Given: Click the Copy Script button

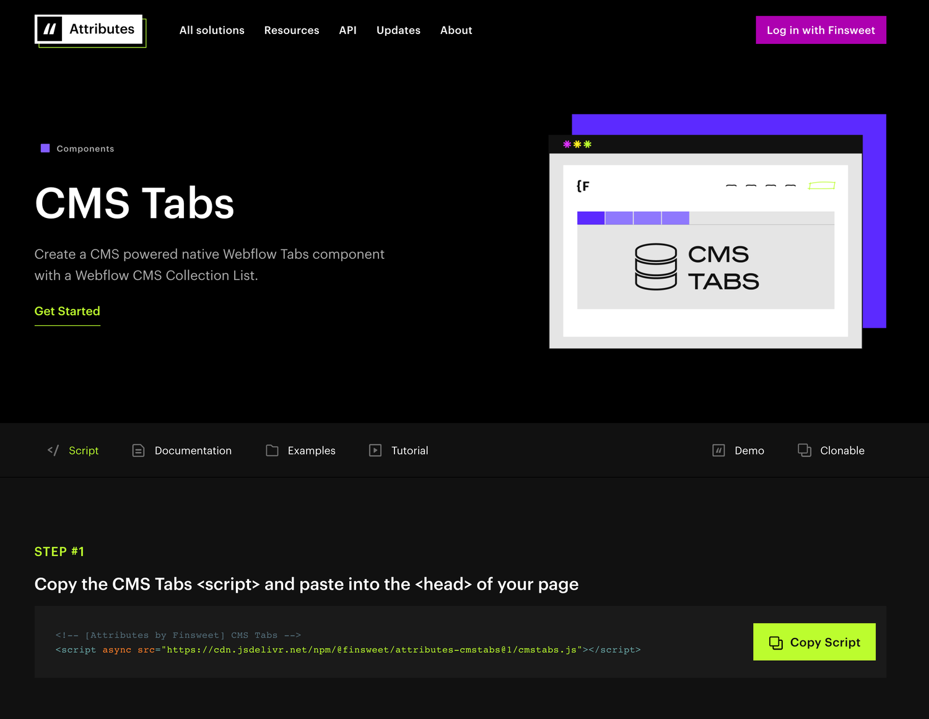Looking at the screenshot, I should [814, 642].
